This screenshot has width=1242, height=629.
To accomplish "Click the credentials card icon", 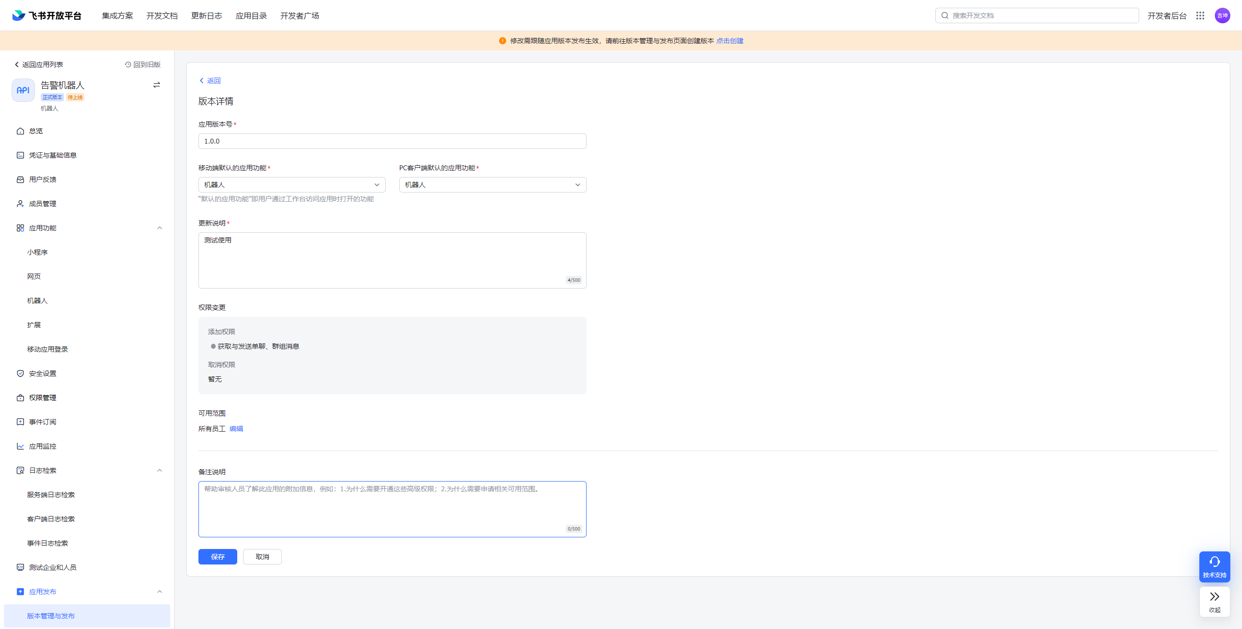I will (x=20, y=155).
